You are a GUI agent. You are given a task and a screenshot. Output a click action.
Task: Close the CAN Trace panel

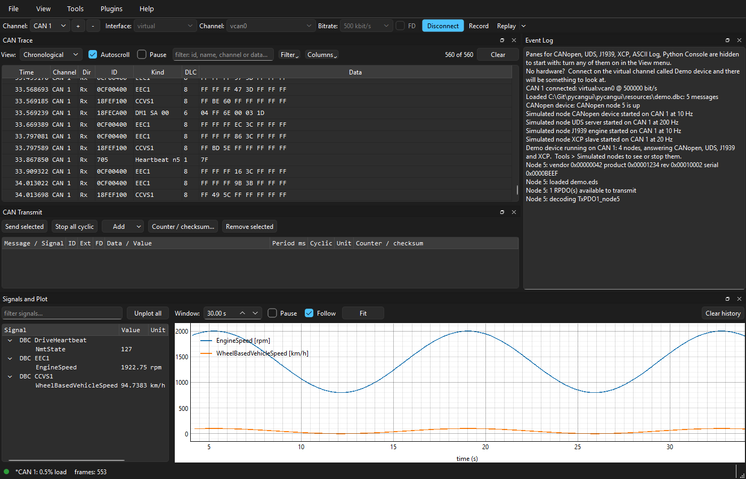pyautogui.click(x=514, y=40)
